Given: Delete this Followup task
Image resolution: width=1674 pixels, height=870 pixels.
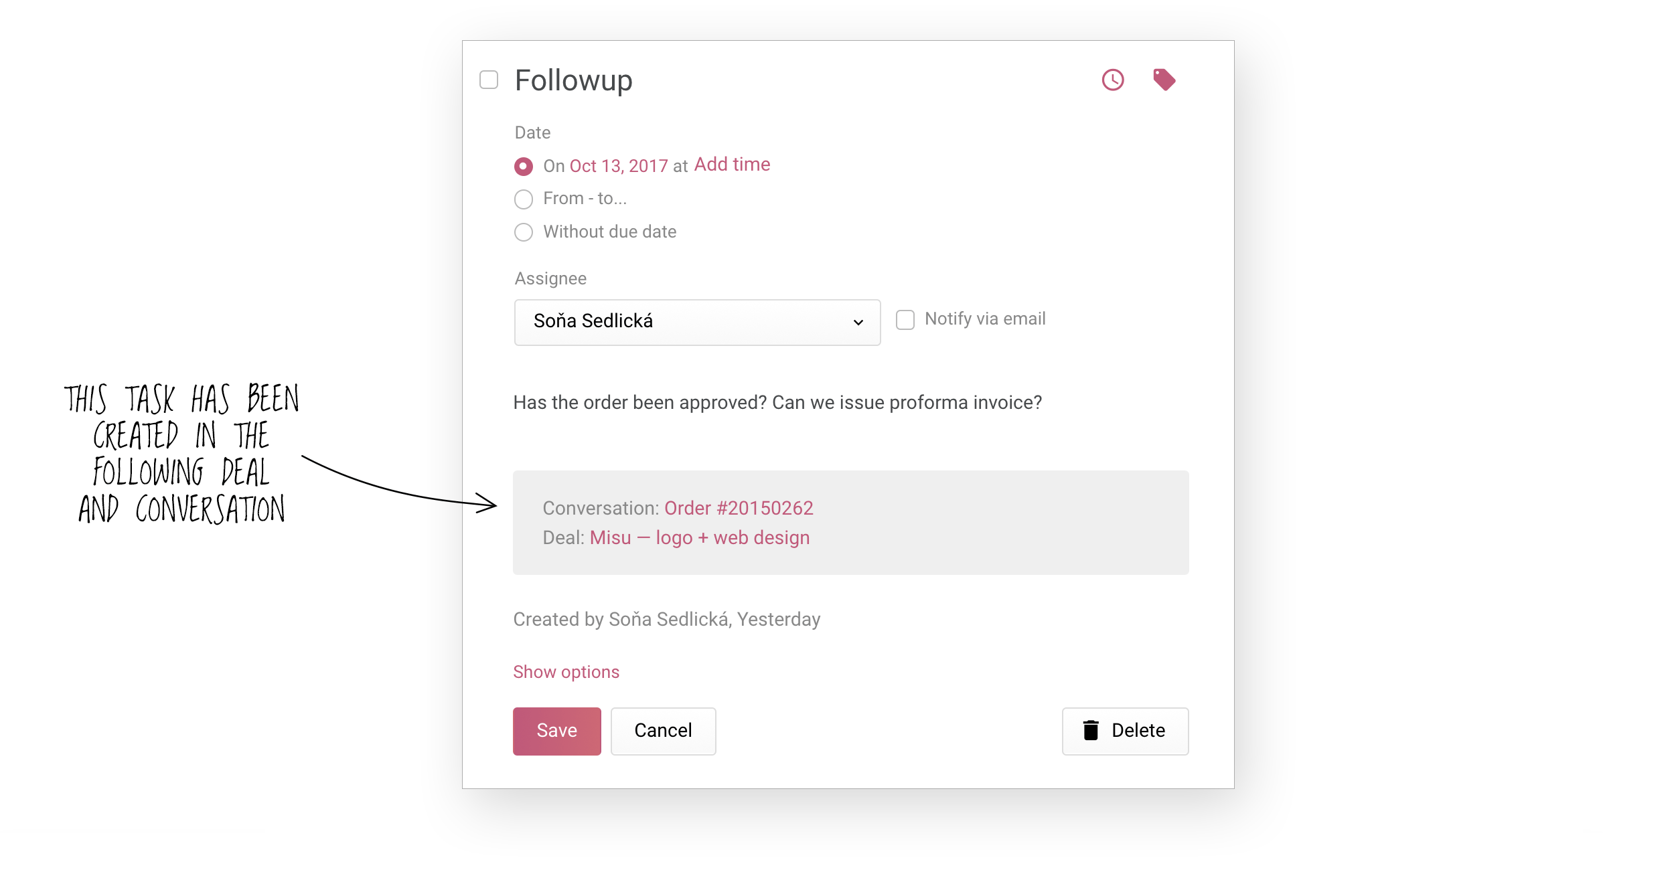Looking at the screenshot, I should tap(1125, 731).
